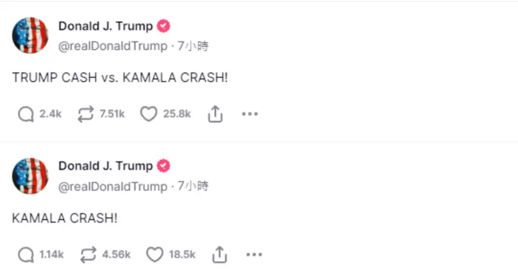This screenshot has height=277, width=518.
Task: Open more options on the second post
Action: (254, 254)
